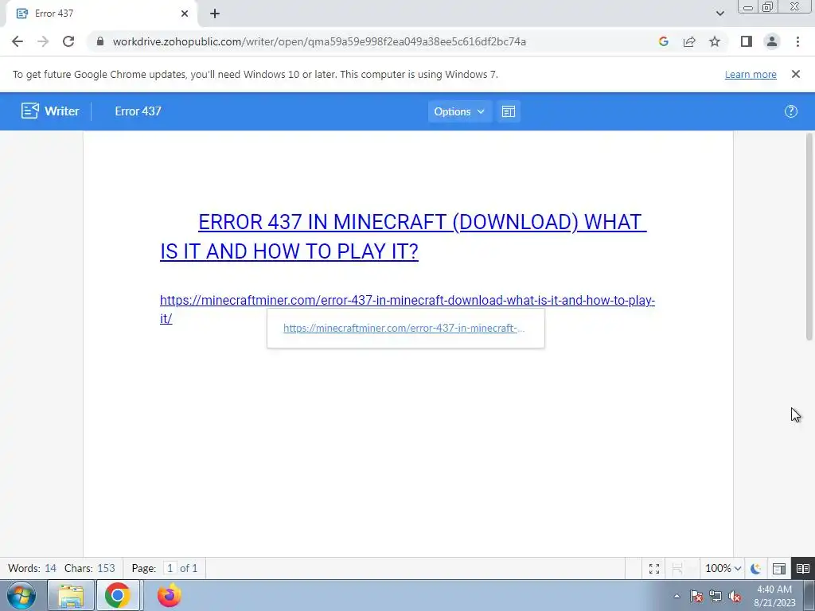Share this page icon
Image resolution: width=815 pixels, height=611 pixels.
[x=689, y=41]
